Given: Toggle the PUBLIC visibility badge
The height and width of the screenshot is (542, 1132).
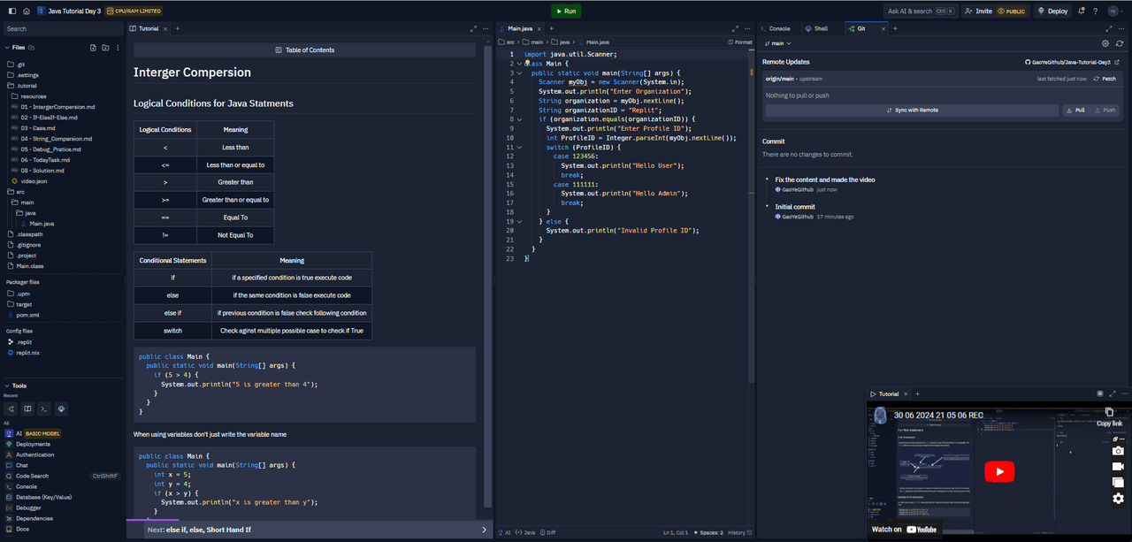Looking at the screenshot, I should pyautogui.click(x=1012, y=11).
